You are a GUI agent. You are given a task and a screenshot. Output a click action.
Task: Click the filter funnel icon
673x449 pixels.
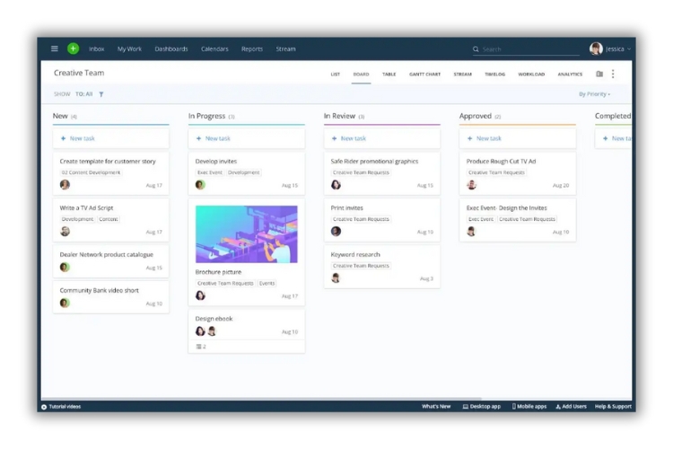(x=101, y=94)
